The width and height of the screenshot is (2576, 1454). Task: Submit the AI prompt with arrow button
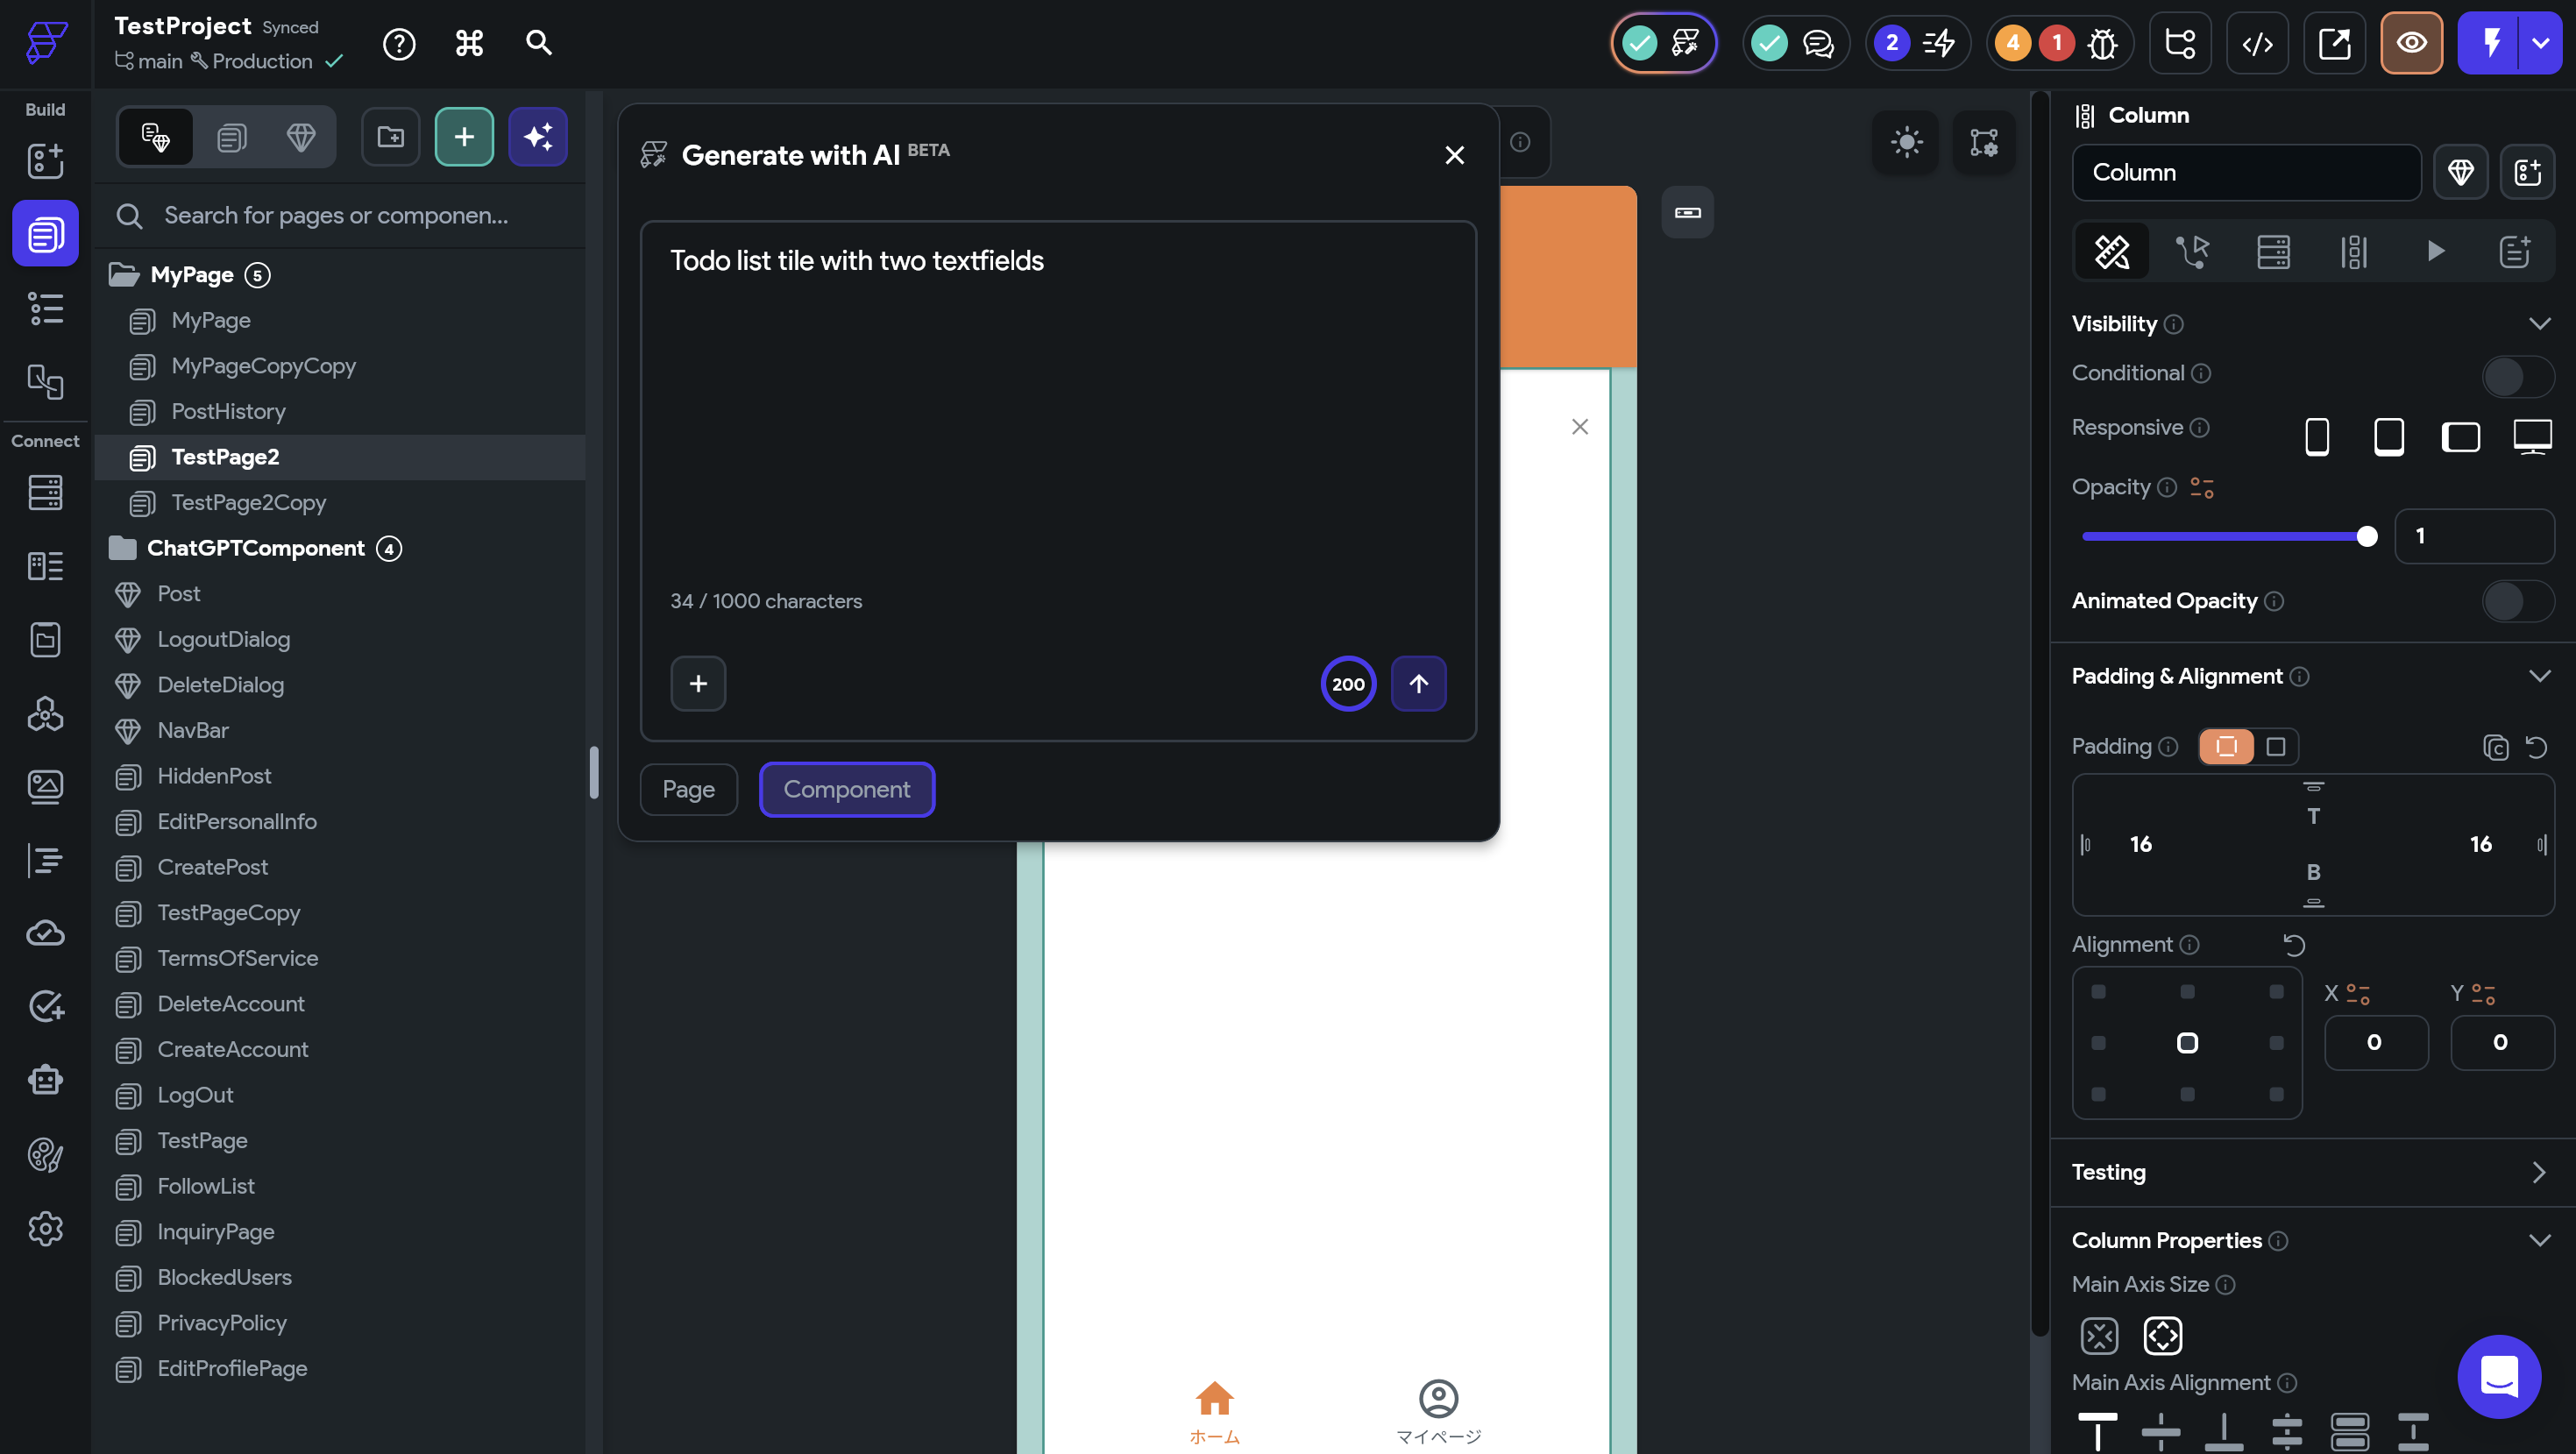(x=1418, y=683)
